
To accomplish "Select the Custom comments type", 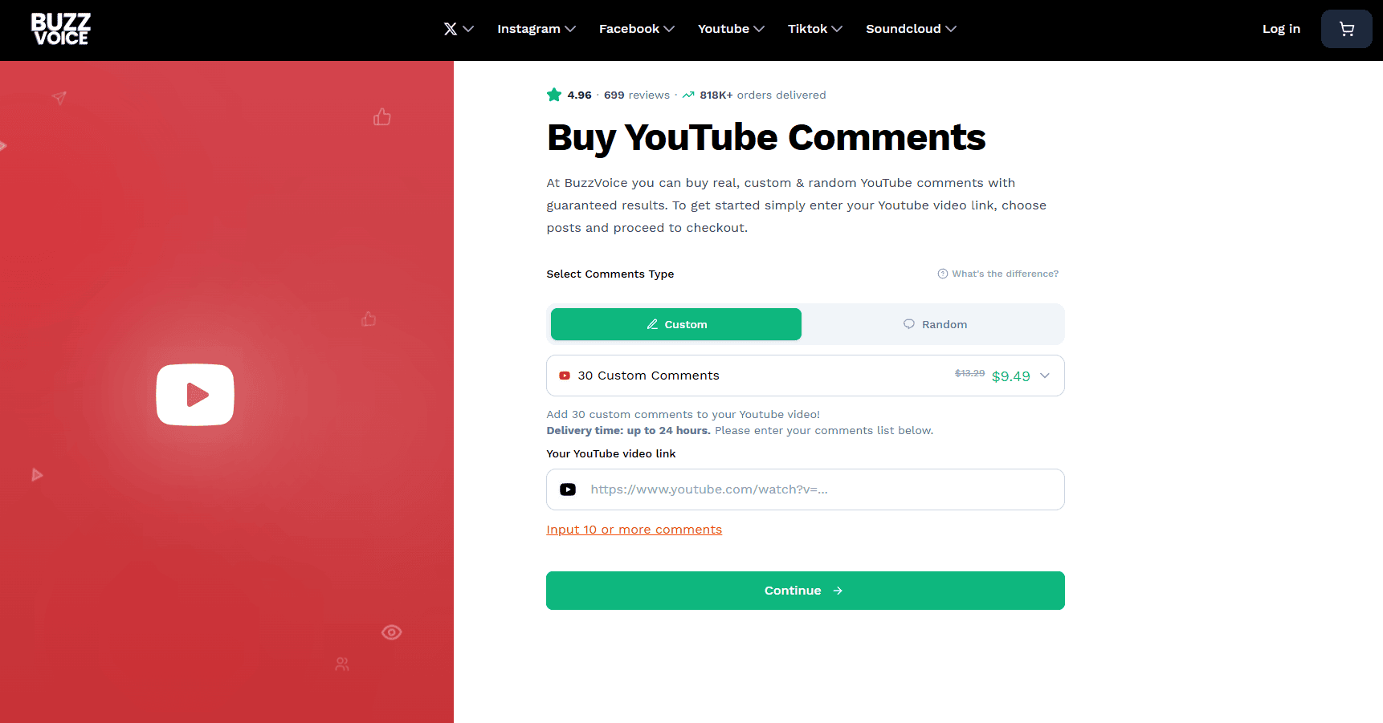I will point(676,324).
